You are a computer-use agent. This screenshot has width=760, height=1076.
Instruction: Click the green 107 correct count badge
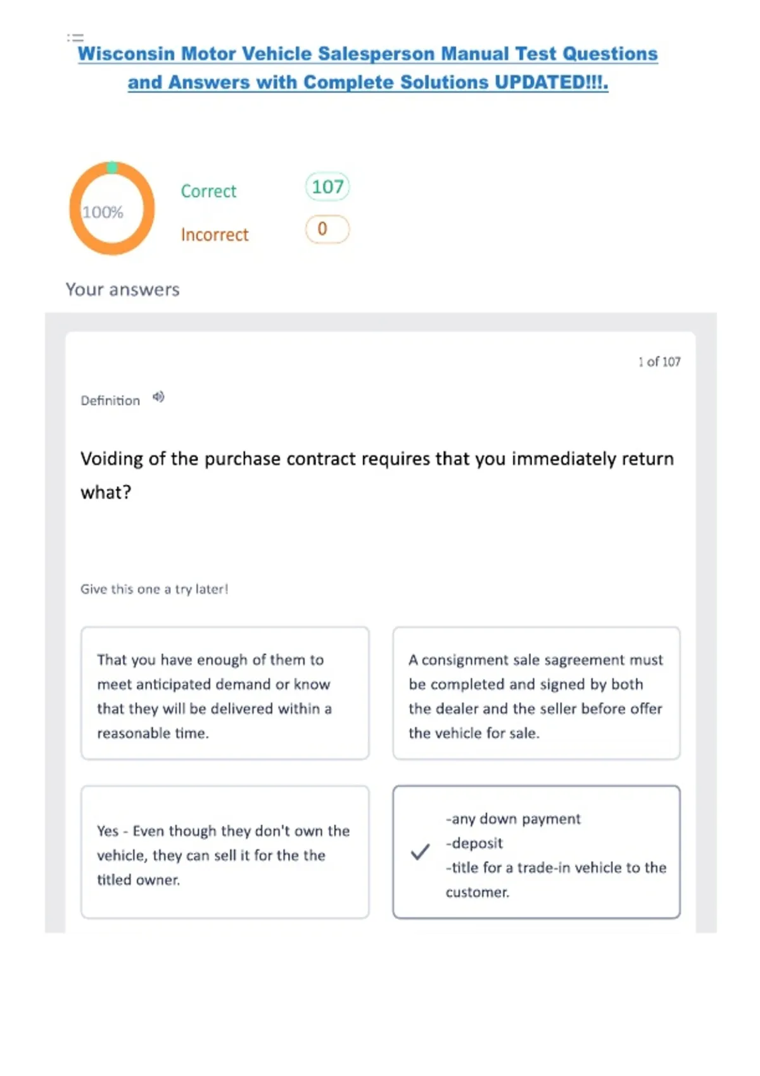[327, 187]
